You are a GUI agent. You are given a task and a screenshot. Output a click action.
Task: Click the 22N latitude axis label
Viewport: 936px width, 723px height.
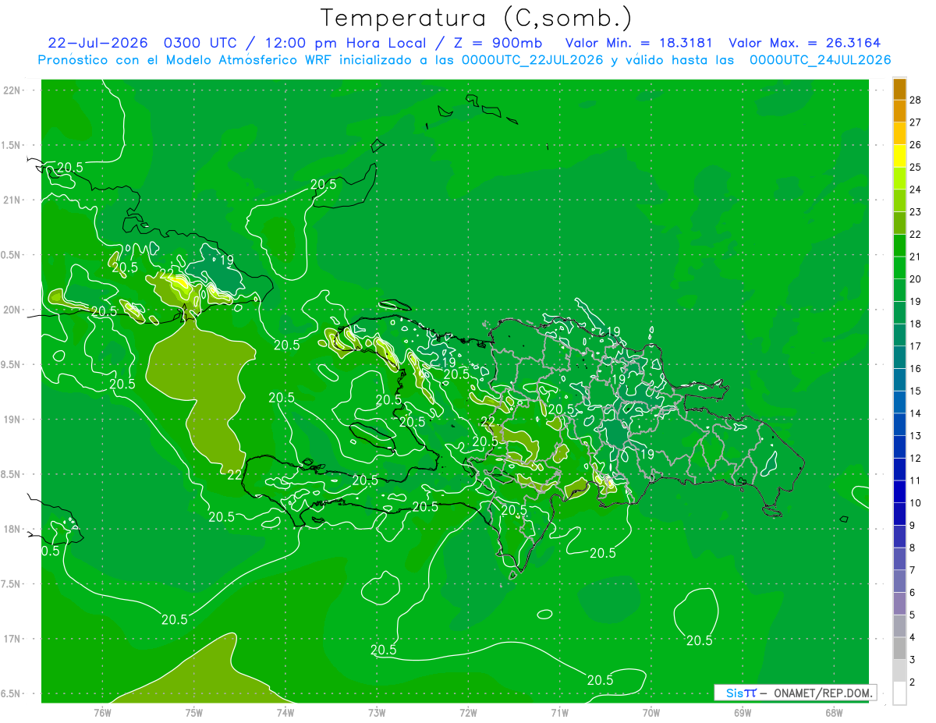pos(12,90)
